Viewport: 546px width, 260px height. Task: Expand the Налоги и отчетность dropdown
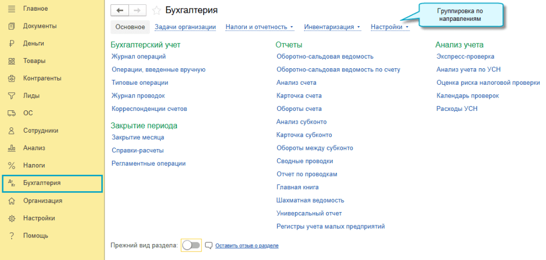click(259, 27)
